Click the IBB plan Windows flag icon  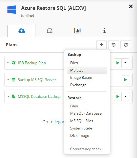[13, 63]
